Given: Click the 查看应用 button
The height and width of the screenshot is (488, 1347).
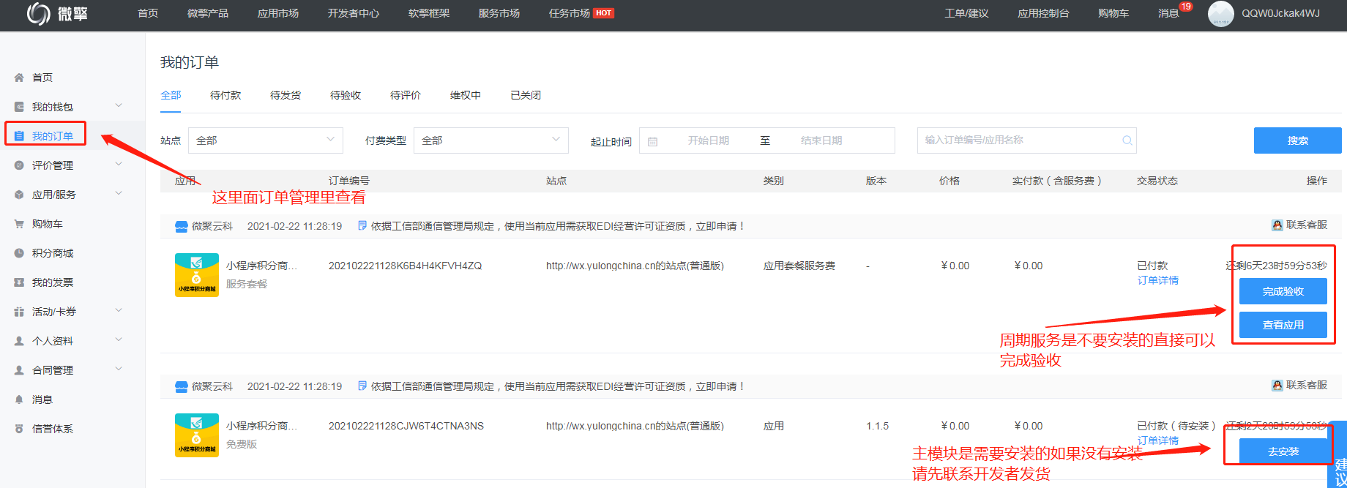Looking at the screenshot, I should click(1283, 325).
